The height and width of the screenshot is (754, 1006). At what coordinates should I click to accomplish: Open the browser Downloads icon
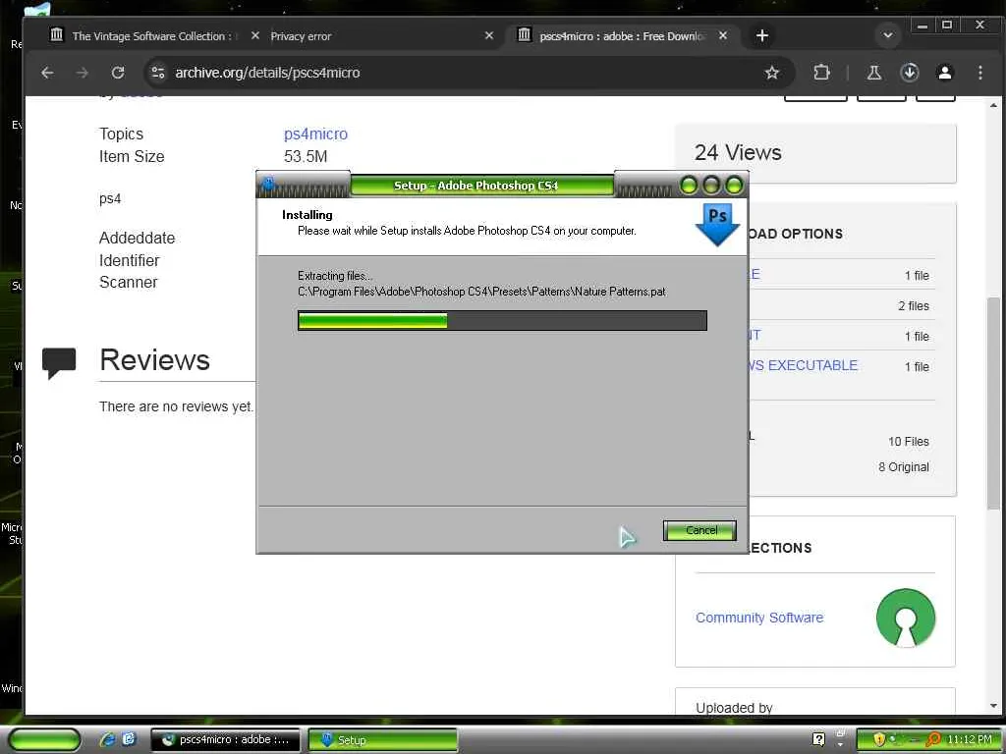[909, 73]
